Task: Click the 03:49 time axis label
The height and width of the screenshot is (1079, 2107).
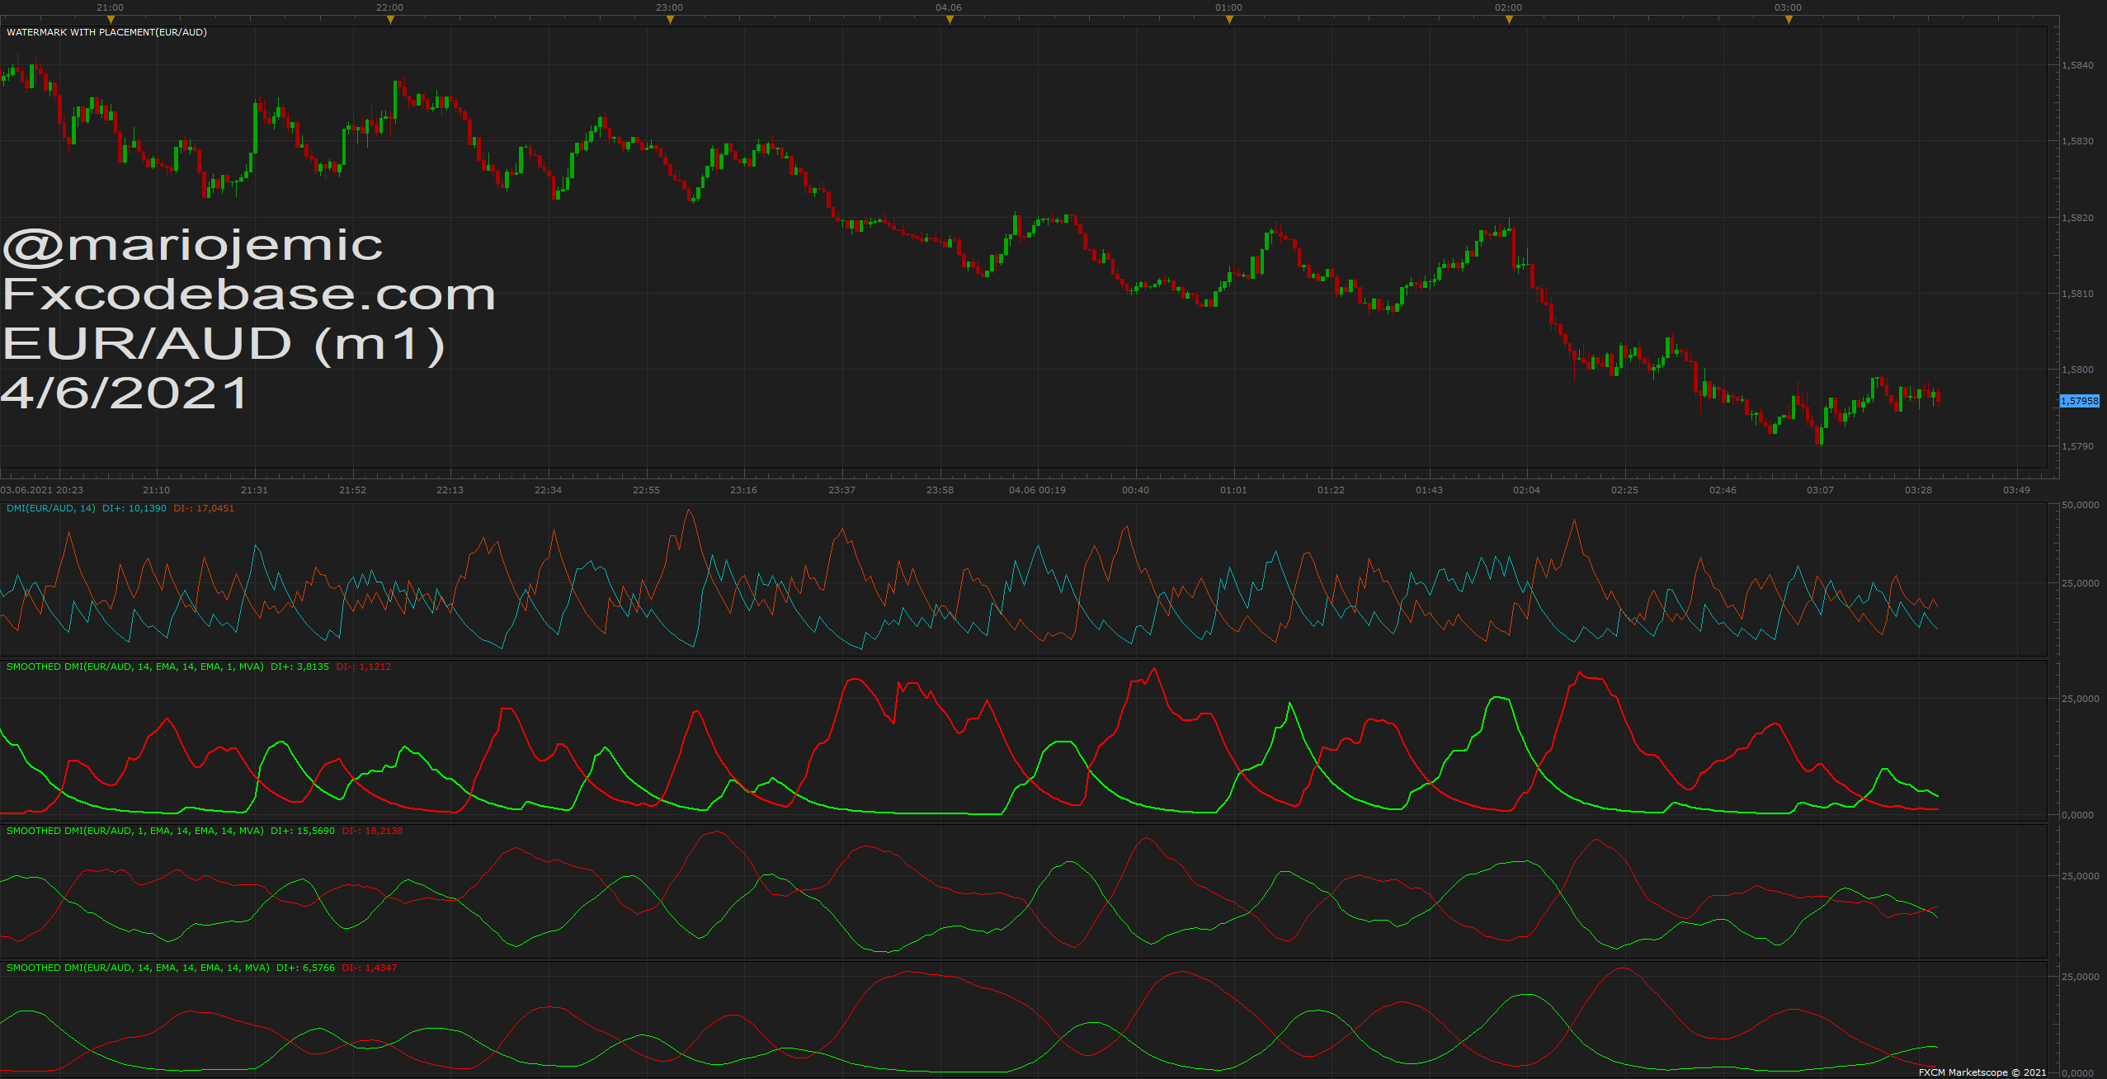Action: pos(2016,490)
